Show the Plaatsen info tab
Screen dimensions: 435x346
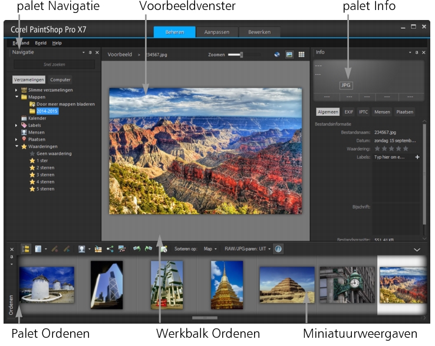click(x=404, y=112)
